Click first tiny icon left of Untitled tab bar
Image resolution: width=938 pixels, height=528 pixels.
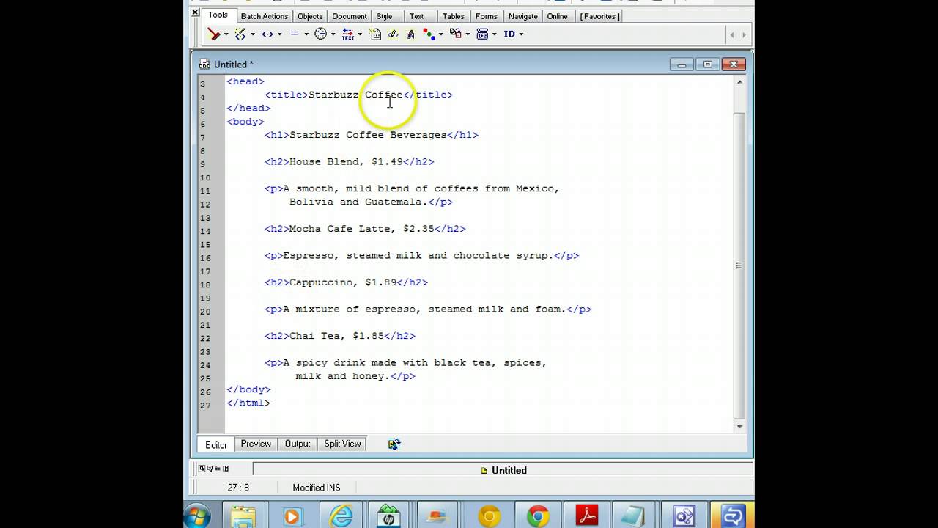202,468
